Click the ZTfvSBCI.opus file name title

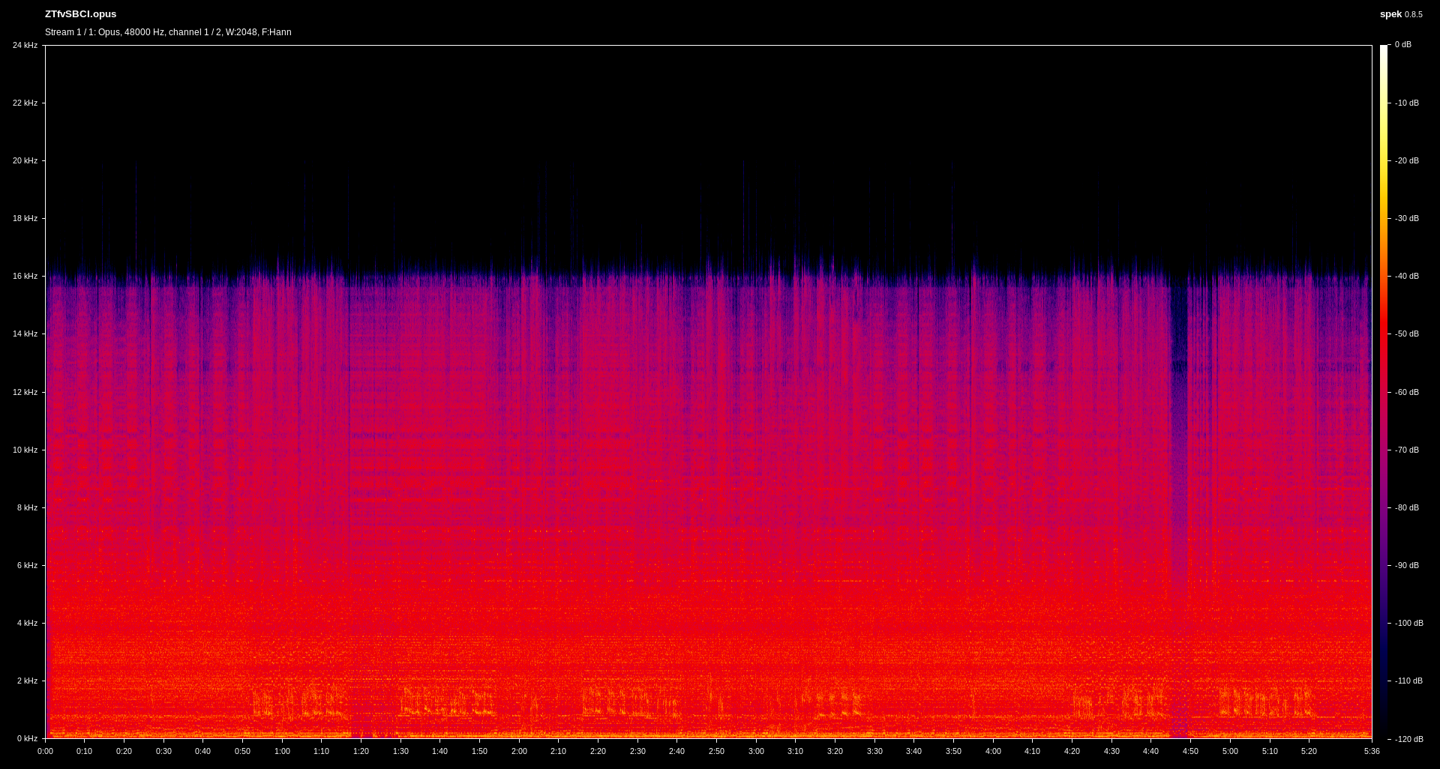click(80, 14)
